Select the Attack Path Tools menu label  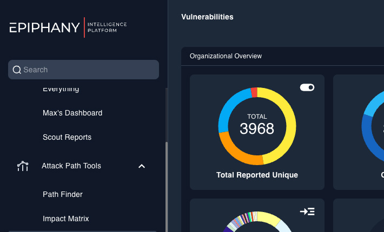71,166
